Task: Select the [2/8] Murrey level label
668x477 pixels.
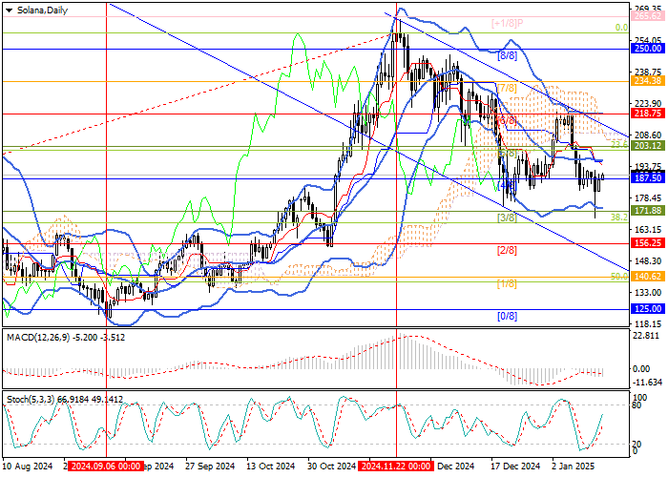Action: [x=508, y=250]
